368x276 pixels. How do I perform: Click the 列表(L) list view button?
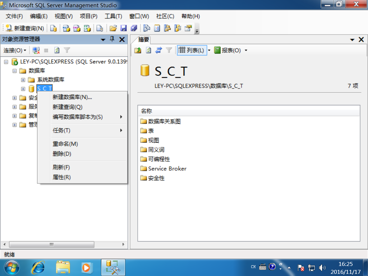click(x=191, y=50)
